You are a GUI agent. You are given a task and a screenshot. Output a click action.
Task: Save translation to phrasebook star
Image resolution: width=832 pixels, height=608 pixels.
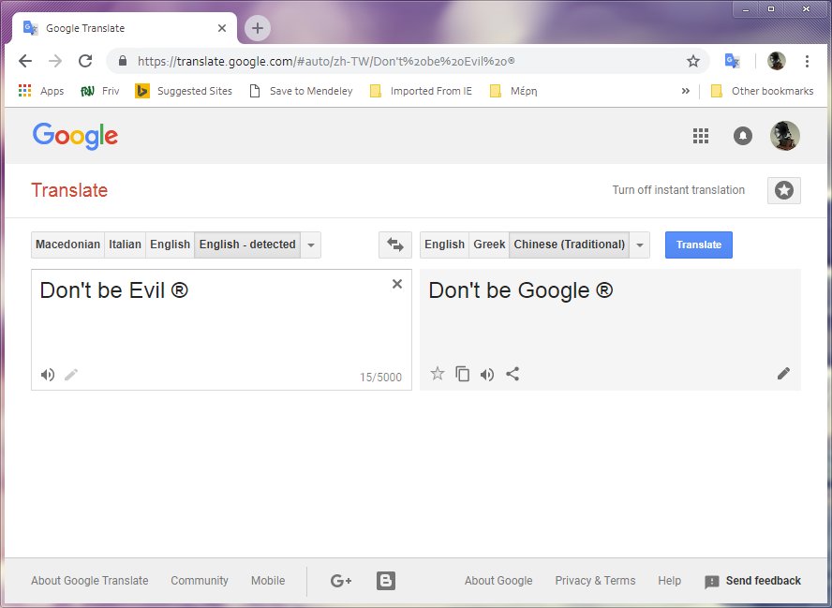click(438, 374)
